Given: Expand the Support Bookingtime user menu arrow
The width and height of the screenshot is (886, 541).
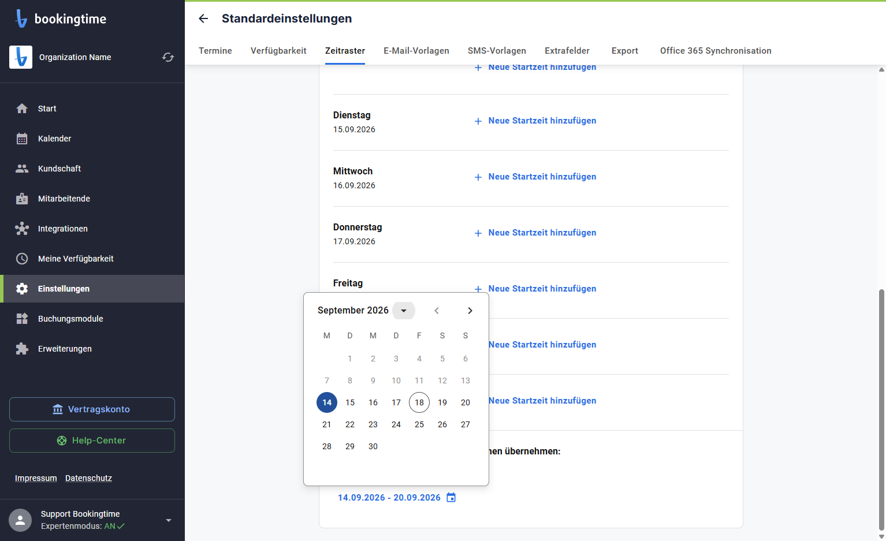Looking at the screenshot, I should click(x=169, y=520).
